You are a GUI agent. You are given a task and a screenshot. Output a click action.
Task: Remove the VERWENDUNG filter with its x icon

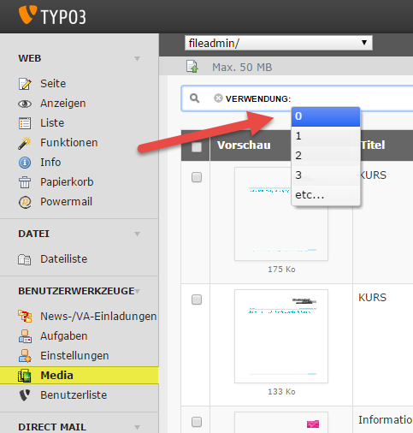pos(218,98)
